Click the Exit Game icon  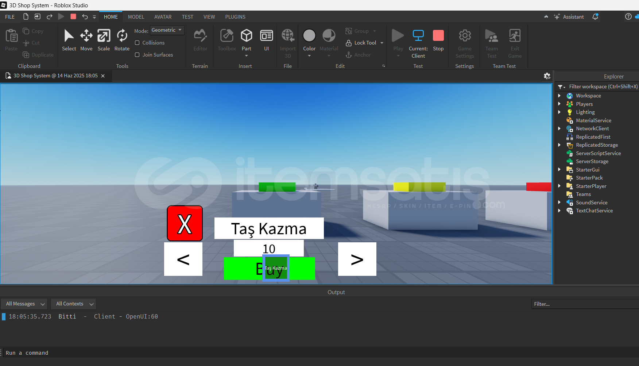click(x=515, y=36)
